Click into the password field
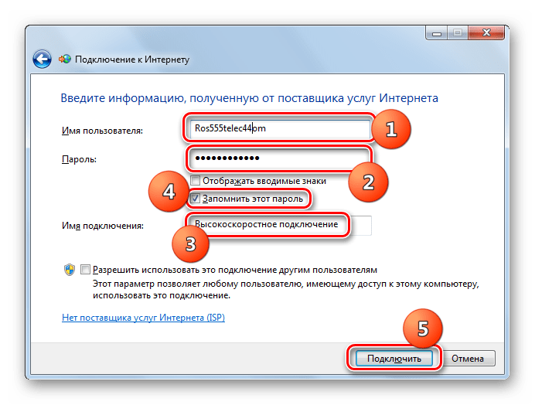This screenshot has width=535, height=405. click(280, 158)
